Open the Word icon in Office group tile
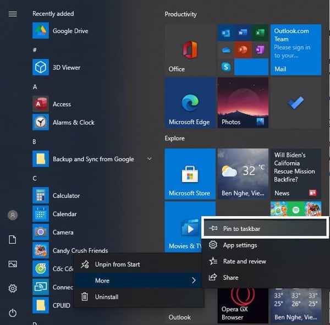Screen dimensions: 330x325 tap(243, 33)
